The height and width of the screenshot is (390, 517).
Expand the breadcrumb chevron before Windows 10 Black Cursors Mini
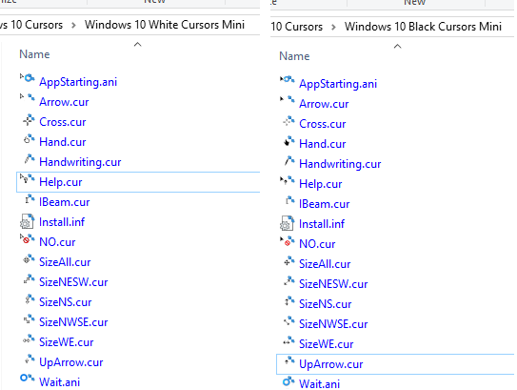point(333,27)
